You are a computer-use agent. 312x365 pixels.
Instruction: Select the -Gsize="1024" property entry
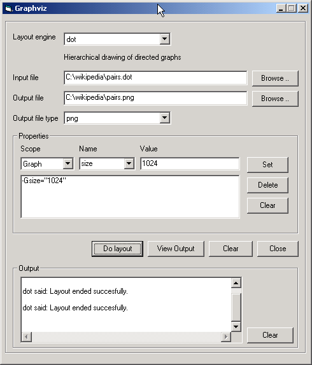(44, 181)
